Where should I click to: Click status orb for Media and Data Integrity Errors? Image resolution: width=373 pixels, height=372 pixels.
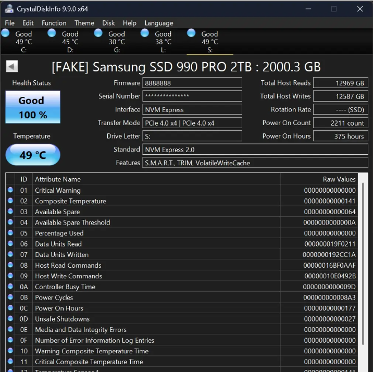[10, 329]
